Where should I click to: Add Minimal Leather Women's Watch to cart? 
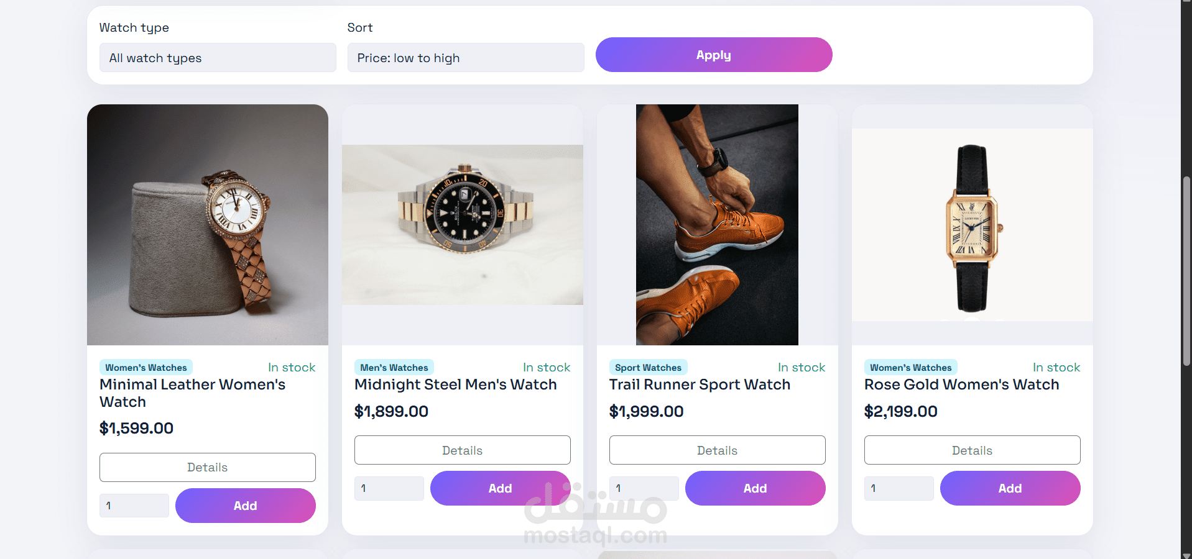[x=245, y=506]
